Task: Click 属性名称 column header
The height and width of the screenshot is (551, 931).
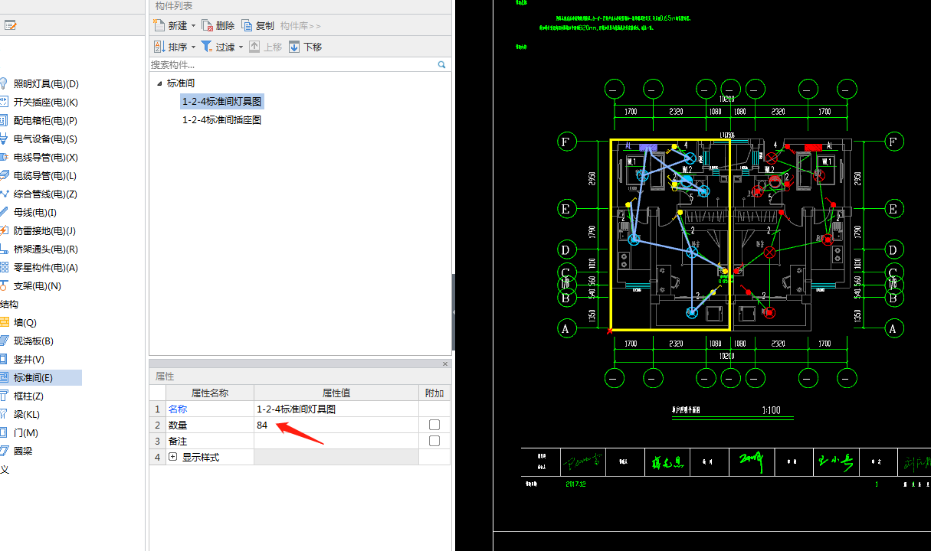Action: (209, 393)
